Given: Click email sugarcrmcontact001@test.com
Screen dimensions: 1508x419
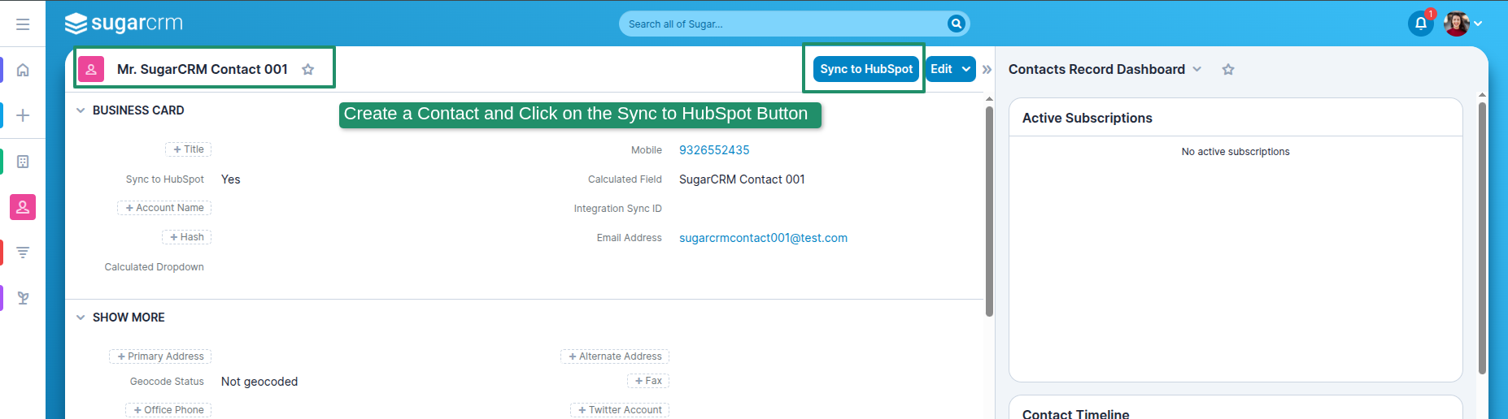Looking at the screenshot, I should 763,238.
